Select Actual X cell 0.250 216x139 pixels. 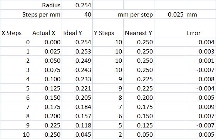coord(47,134)
